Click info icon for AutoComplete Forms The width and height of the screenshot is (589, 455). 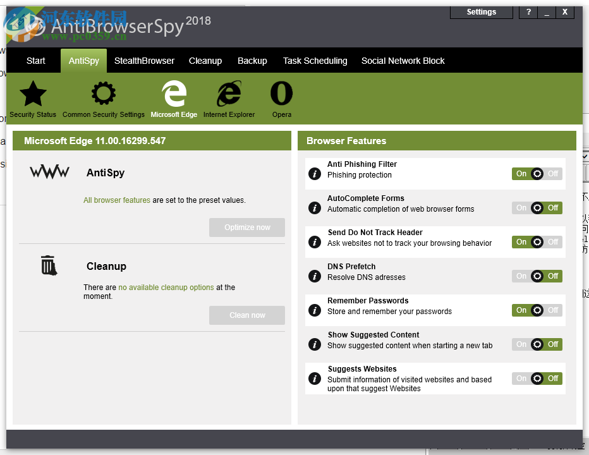coord(315,208)
